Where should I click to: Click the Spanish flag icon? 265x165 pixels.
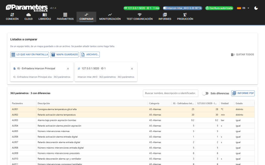[x=239, y=8]
